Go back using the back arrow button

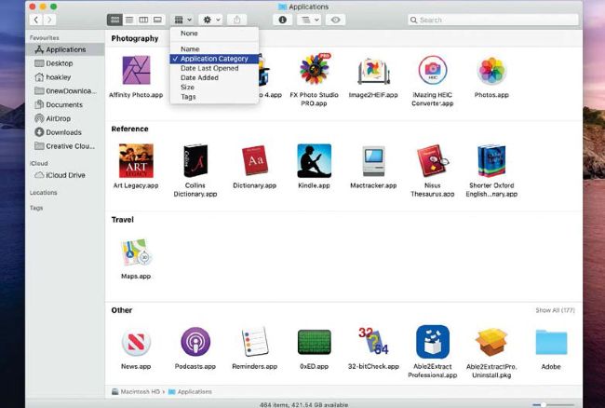point(36,20)
